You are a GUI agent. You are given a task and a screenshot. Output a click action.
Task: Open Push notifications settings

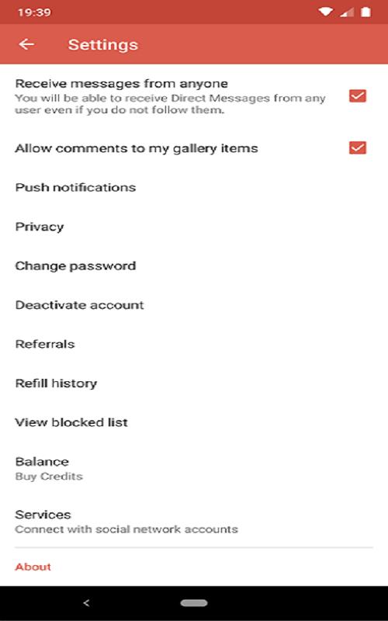[x=194, y=187]
